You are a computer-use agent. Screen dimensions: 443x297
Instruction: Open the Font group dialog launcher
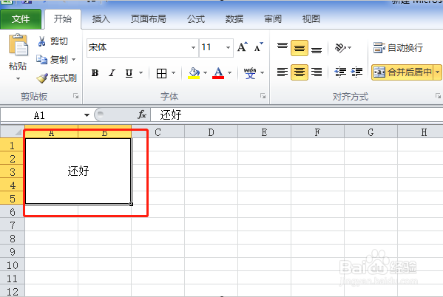[x=263, y=96]
